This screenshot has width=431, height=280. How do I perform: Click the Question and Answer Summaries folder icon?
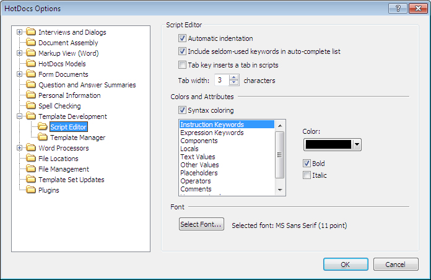(x=31, y=84)
